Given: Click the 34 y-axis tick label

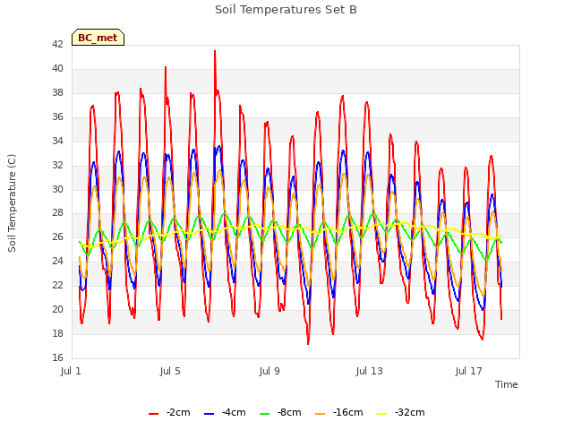Looking at the screenshot, I should point(57,141).
